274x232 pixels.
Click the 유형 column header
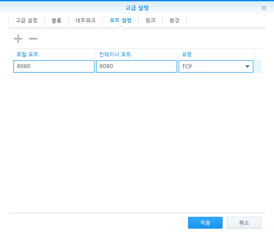216,54
